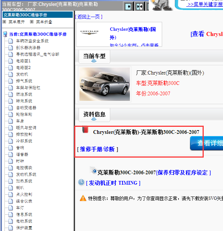Open the 电控模块 tree entry

coord(24,168)
